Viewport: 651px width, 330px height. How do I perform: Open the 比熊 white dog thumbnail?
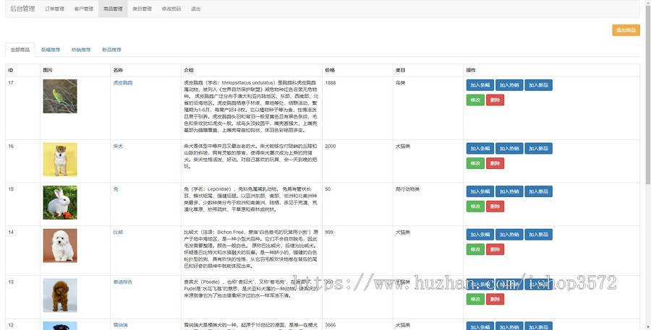60,246
